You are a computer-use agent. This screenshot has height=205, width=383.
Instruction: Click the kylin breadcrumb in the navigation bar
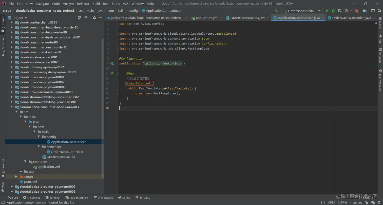coord(121,11)
